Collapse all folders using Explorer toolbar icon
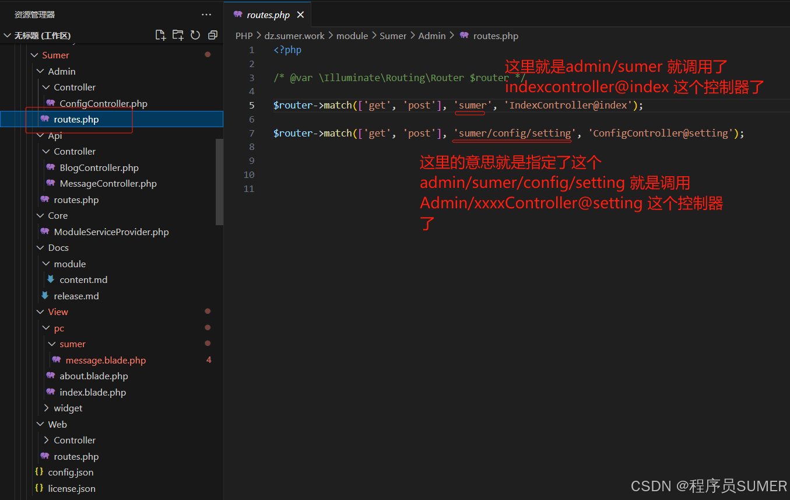Screen dimensions: 790x500 pos(212,34)
